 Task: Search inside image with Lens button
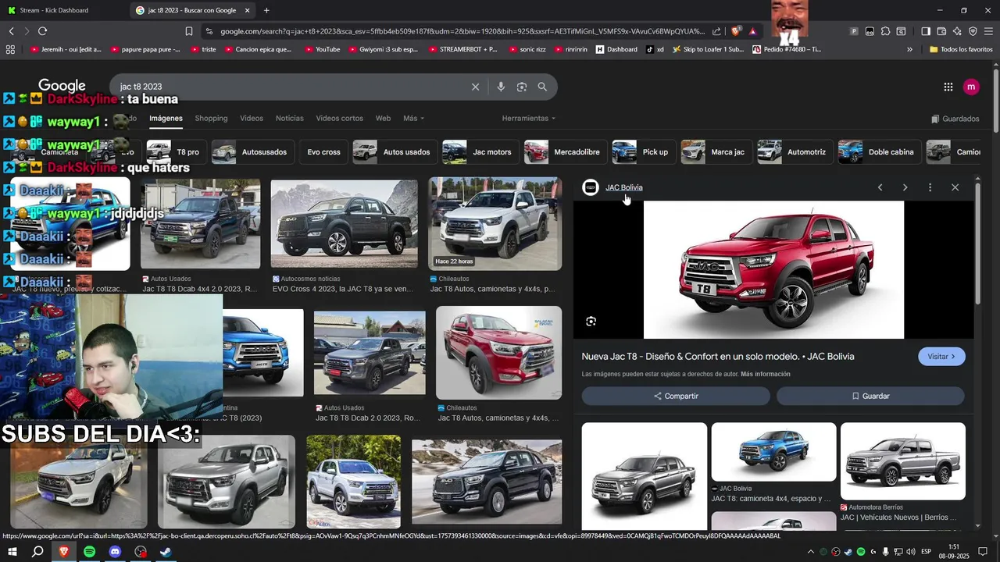click(x=591, y=321)
